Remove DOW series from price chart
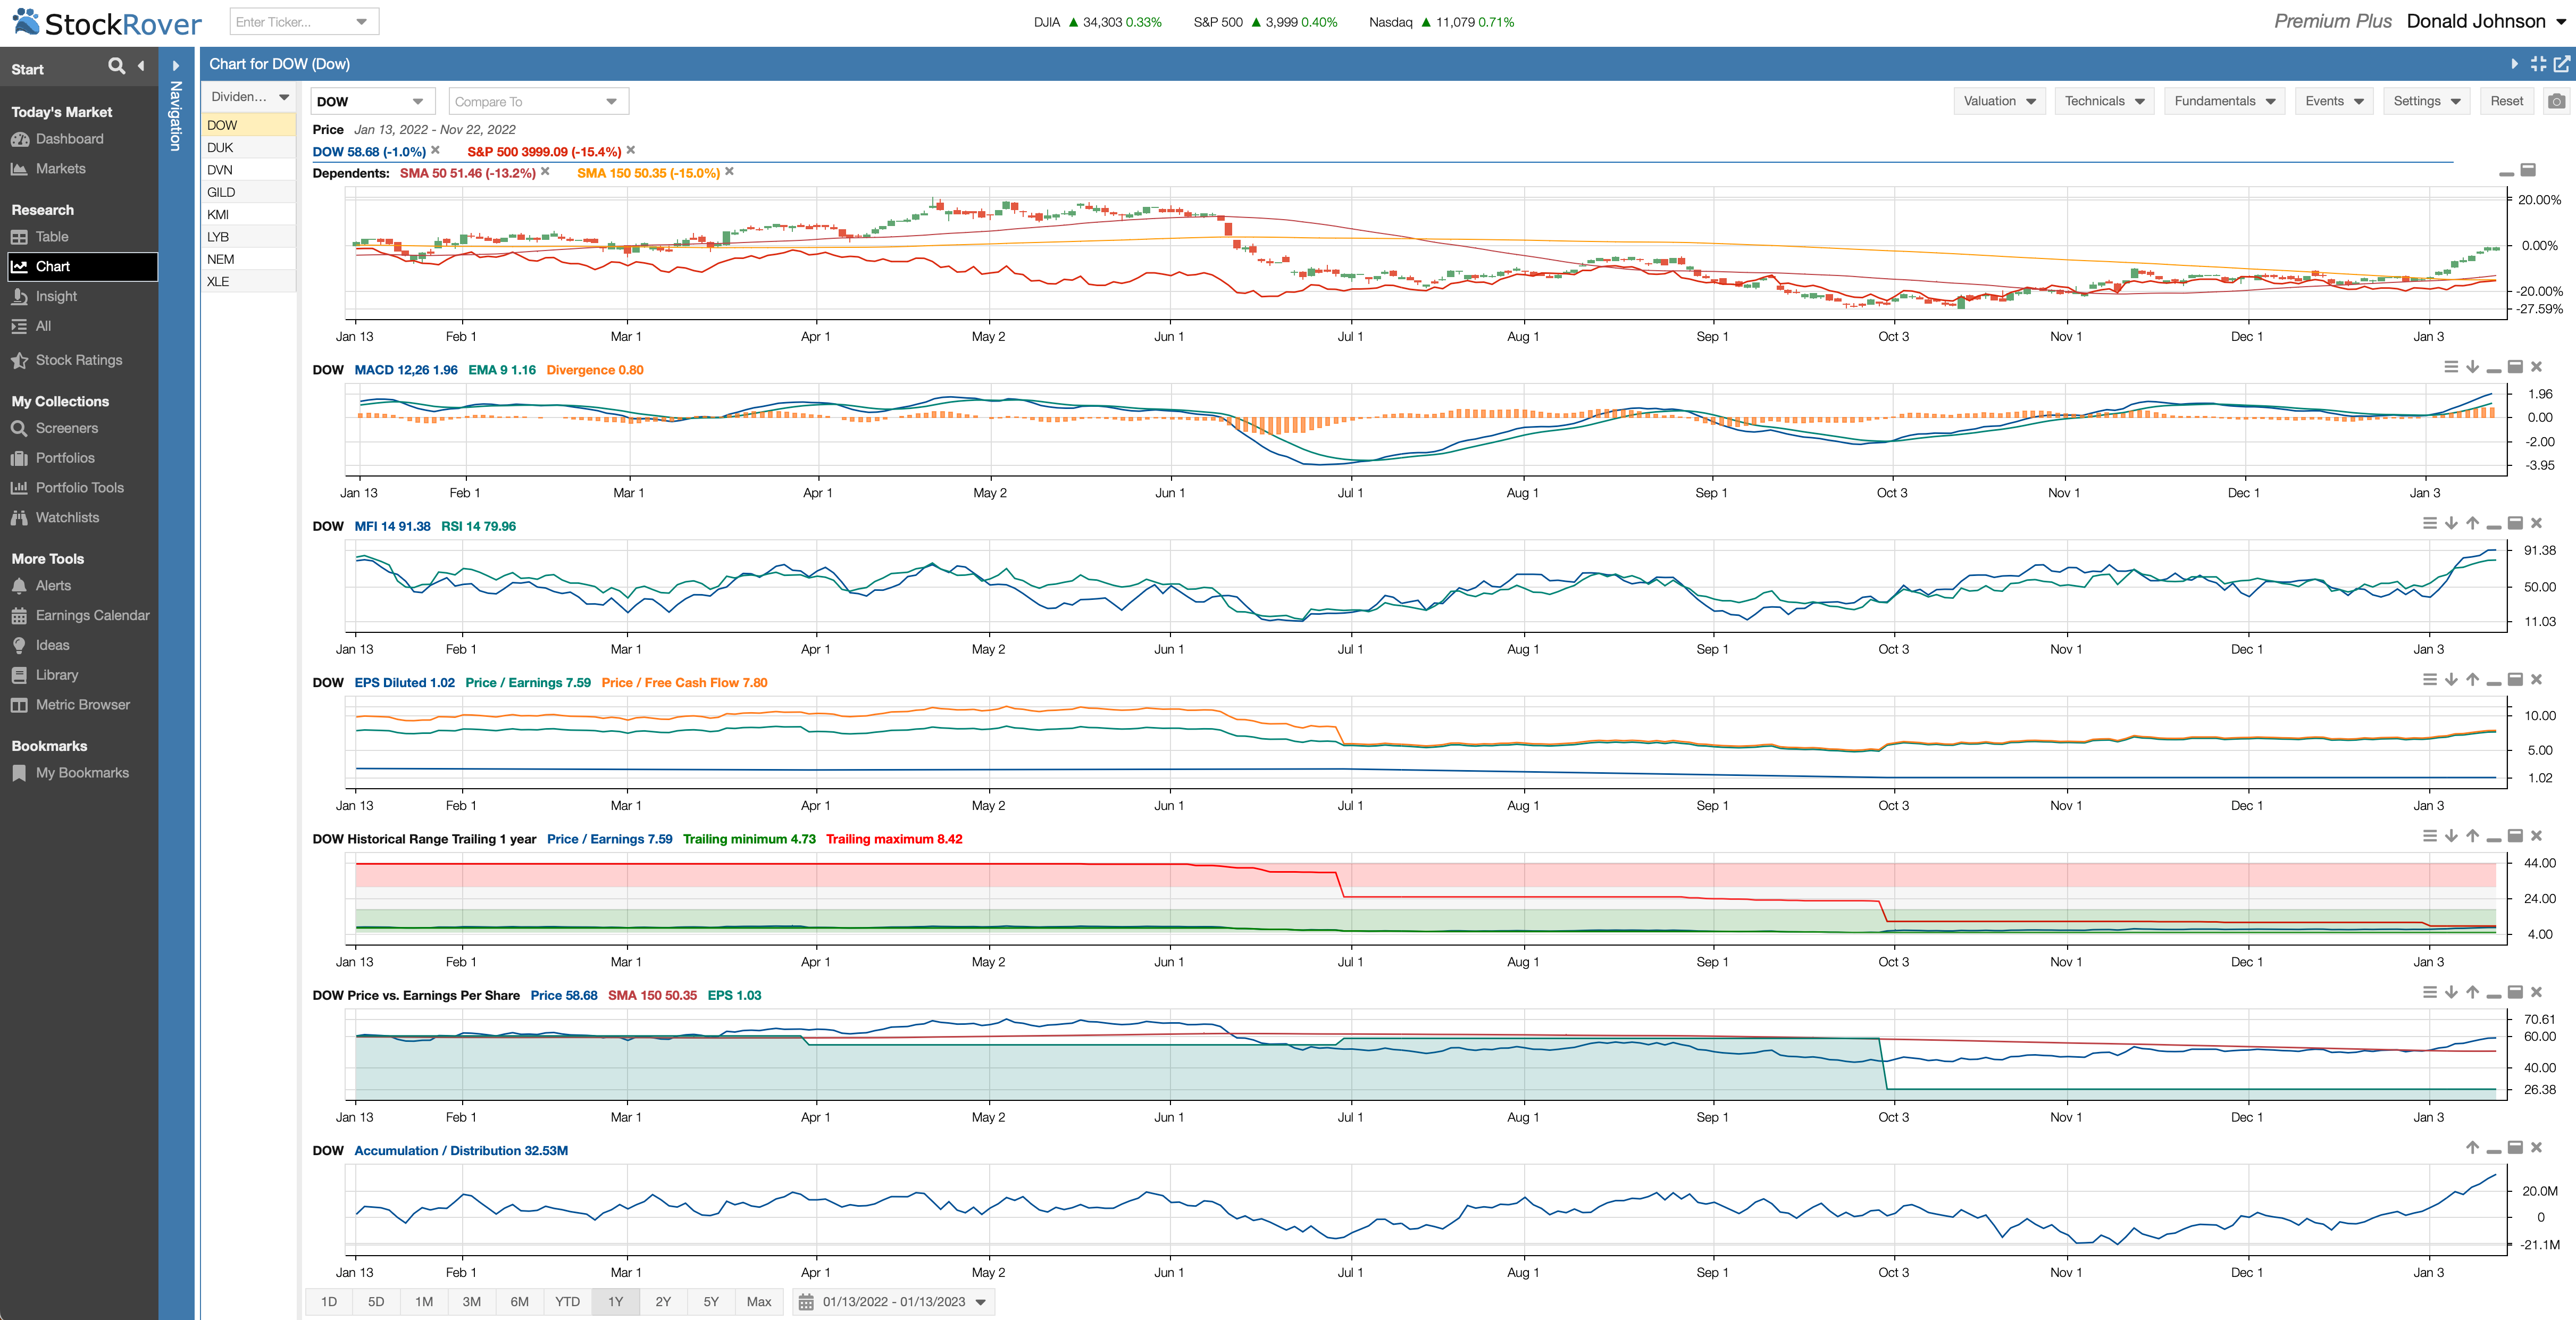Image resolution: width=2576 pixels, height=1320 pixels. coord(435,150)
